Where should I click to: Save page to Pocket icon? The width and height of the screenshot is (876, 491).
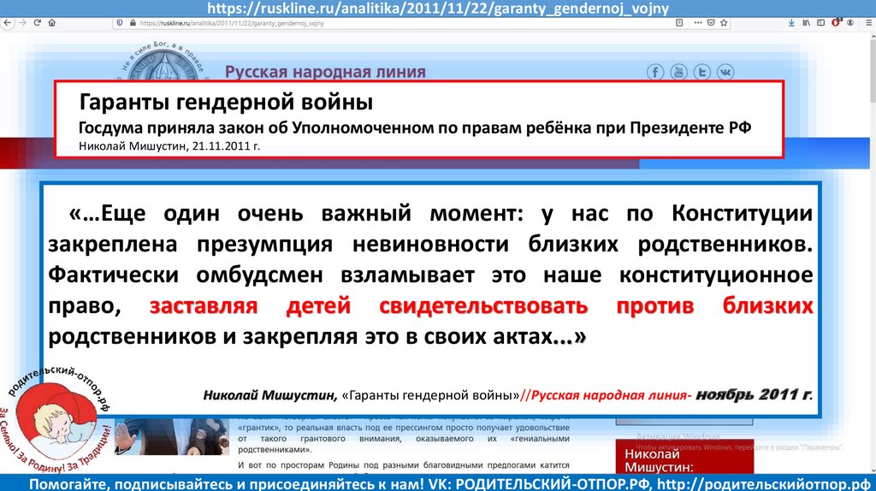(x=711, y=23)
